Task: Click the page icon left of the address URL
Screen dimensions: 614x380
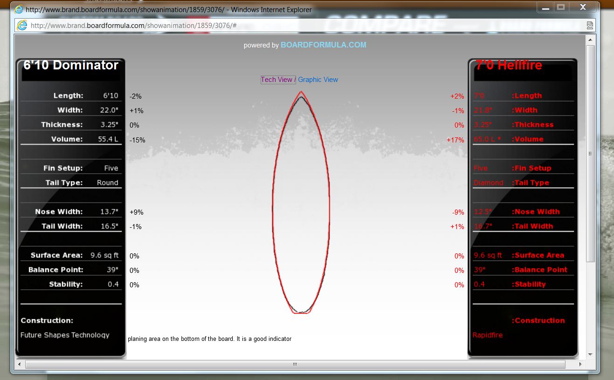Action: pyautogui.click(x=22, y=25)
